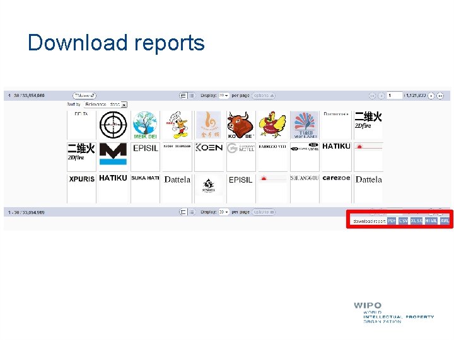The image size is (454, 340).
Task: Open the SHUANGGOU trademark thumbnail
Action: [x=305, y=188]
